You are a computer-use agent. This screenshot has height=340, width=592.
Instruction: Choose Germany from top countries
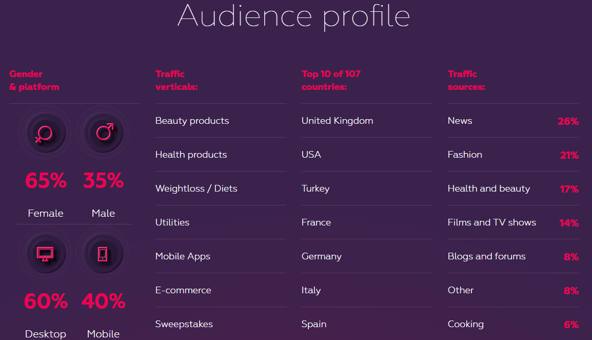click(321, 256)
